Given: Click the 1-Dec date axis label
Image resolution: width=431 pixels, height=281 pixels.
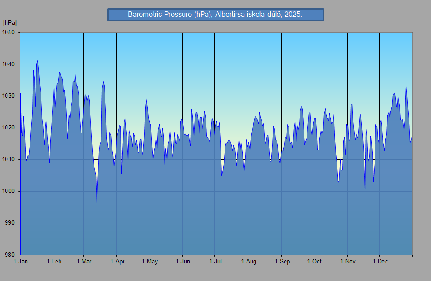Looking at the screenshot, I should click(380, 262).
